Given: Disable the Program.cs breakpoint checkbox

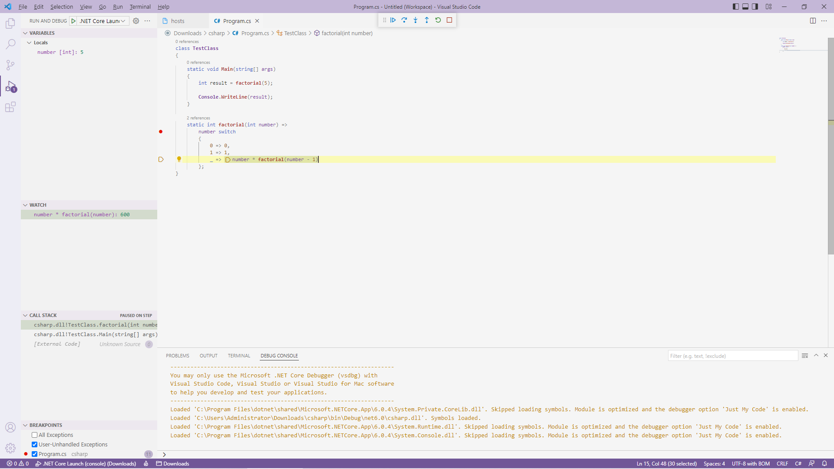Looking at the screenshot, I should coord(34,454).
